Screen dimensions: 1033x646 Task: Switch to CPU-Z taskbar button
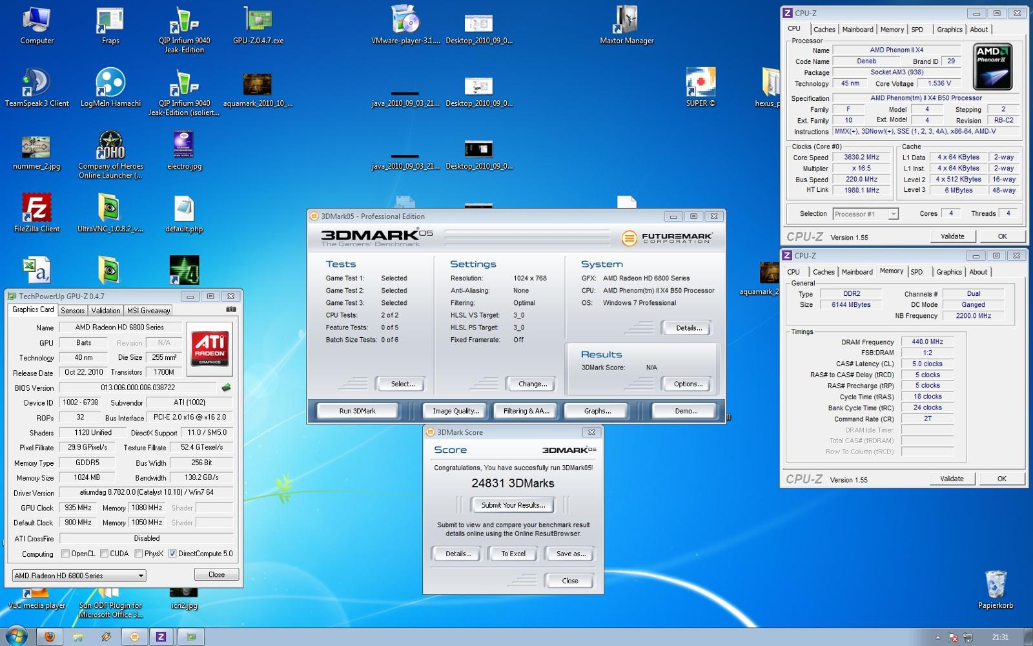coord(161,637)
